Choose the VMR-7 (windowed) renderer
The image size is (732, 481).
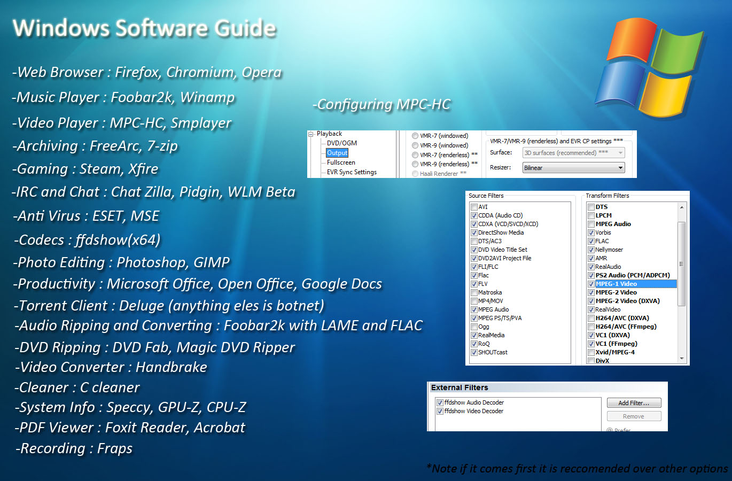coord(415,136)
